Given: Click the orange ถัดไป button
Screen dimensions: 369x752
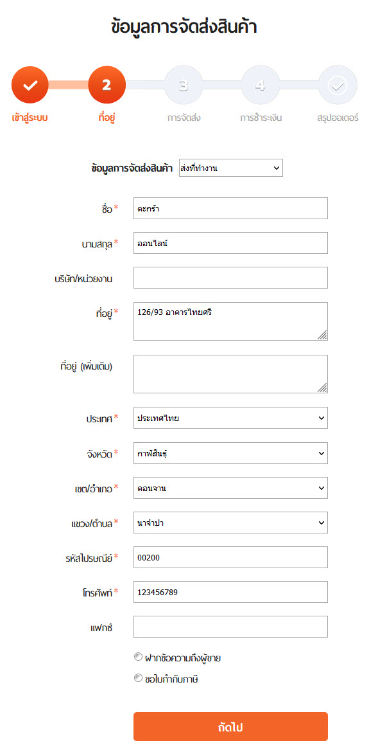Looking at the screenshot, I should [x=230, y=726].
